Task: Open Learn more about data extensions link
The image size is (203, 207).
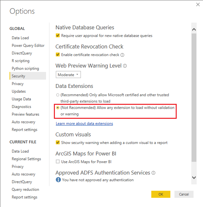Action: click(x=84, y=124)
